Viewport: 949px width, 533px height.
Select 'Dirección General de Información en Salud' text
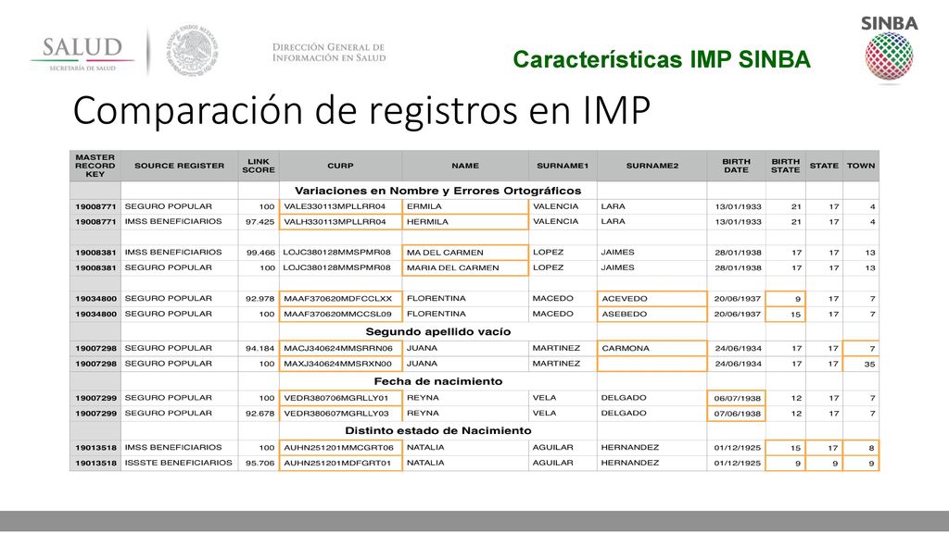pos(329,53)
